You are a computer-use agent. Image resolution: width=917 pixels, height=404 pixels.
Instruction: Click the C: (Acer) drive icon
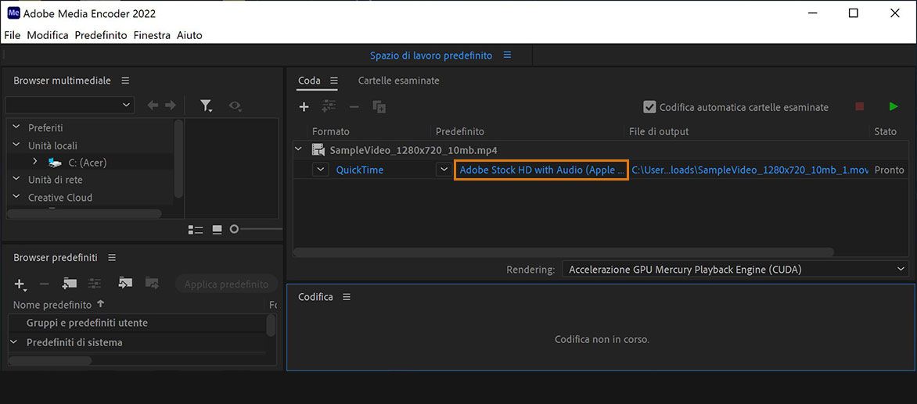[55, 163]
